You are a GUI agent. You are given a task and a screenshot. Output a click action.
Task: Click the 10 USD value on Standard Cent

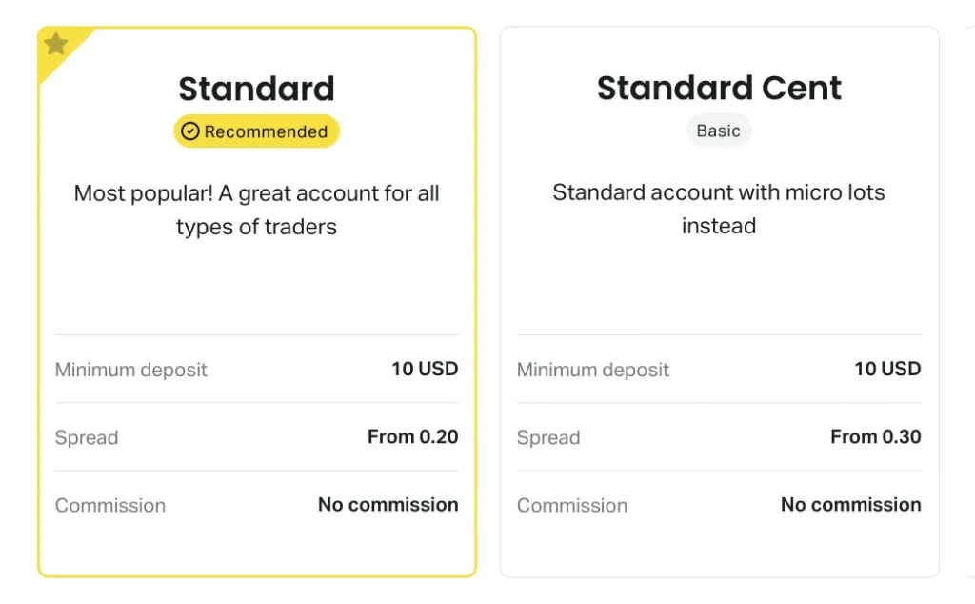tap(887, 369)
